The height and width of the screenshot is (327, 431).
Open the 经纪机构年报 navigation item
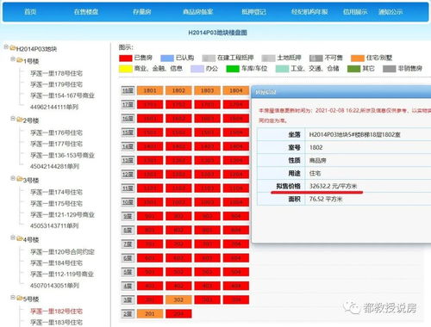pyautogui.click(x=309, y=12)
